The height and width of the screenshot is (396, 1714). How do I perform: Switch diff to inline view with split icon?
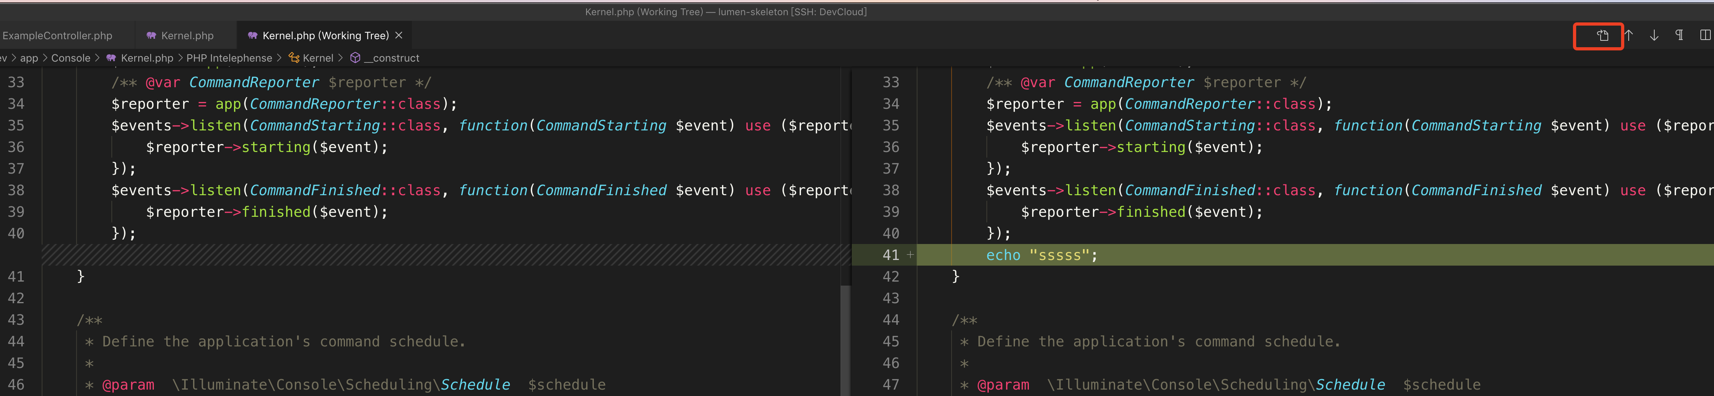1706,35
